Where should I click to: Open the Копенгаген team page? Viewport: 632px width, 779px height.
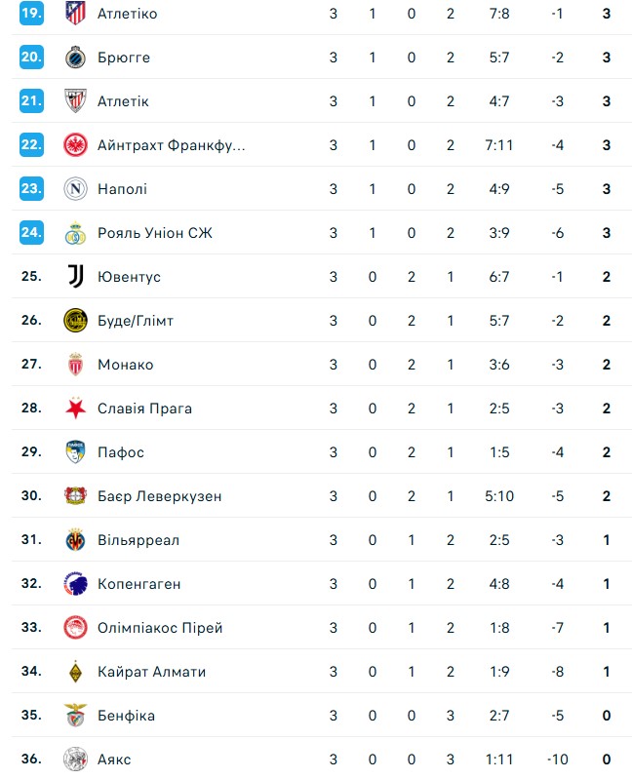[139, 584]
